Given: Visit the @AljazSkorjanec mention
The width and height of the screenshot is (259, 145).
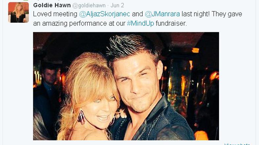Looking at the screenshot, I should 104,14.
